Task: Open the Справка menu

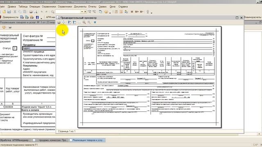Action: click(x=123, y=7)
